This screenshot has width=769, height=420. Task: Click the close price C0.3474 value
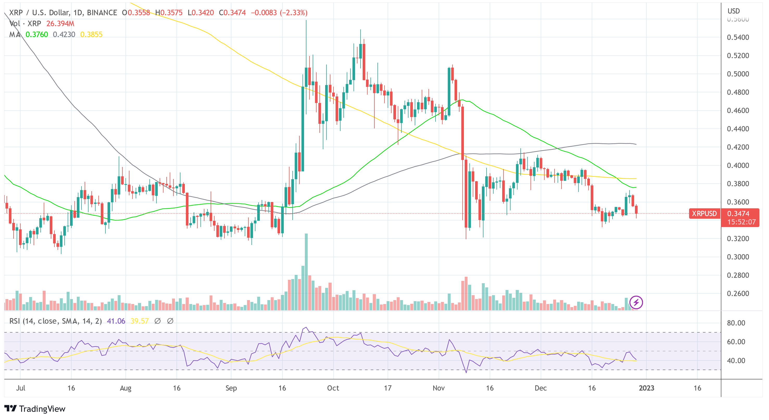click(232, 12)
